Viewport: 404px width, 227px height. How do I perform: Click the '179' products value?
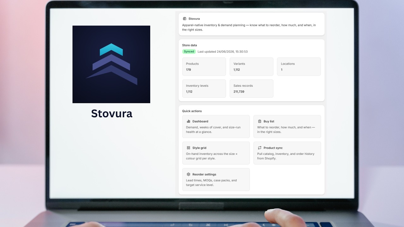[188, 70]
